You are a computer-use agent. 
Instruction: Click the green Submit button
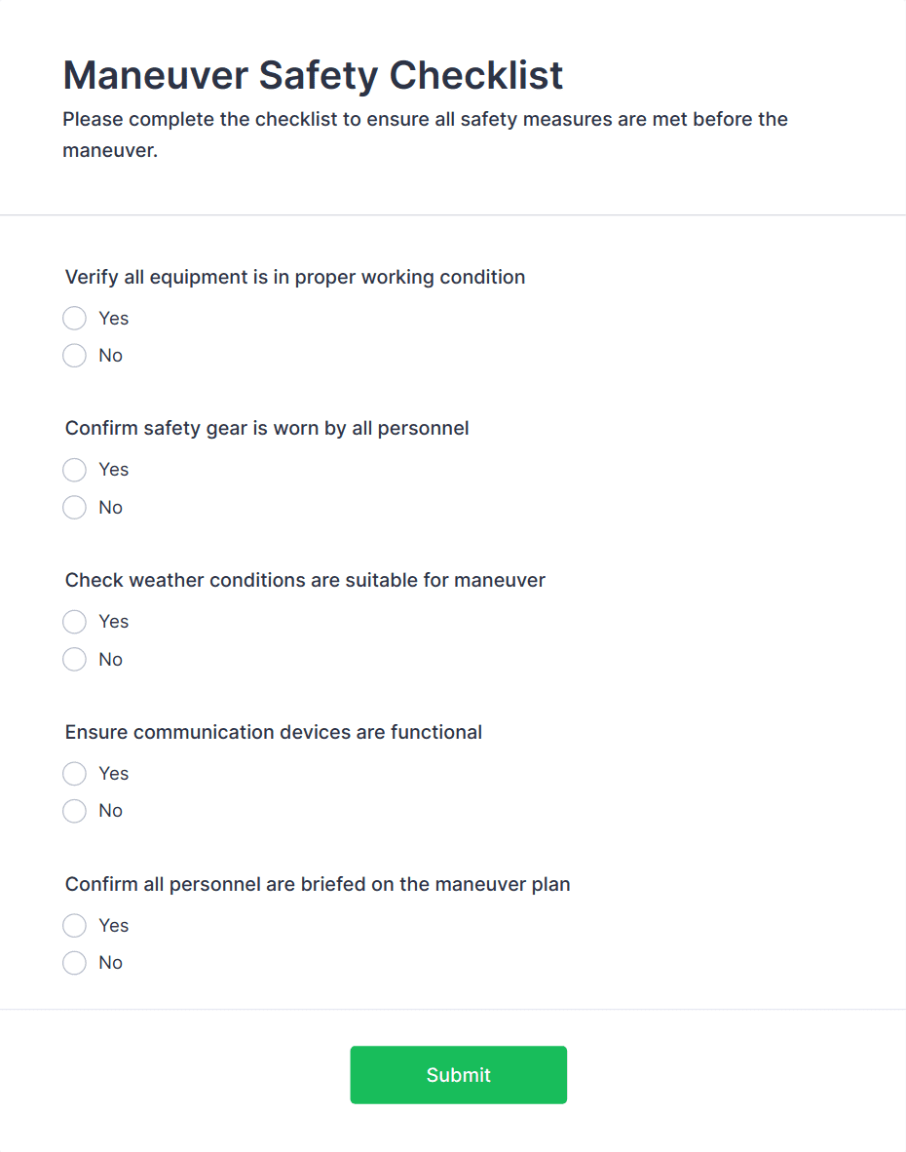tap(458, 1075)
